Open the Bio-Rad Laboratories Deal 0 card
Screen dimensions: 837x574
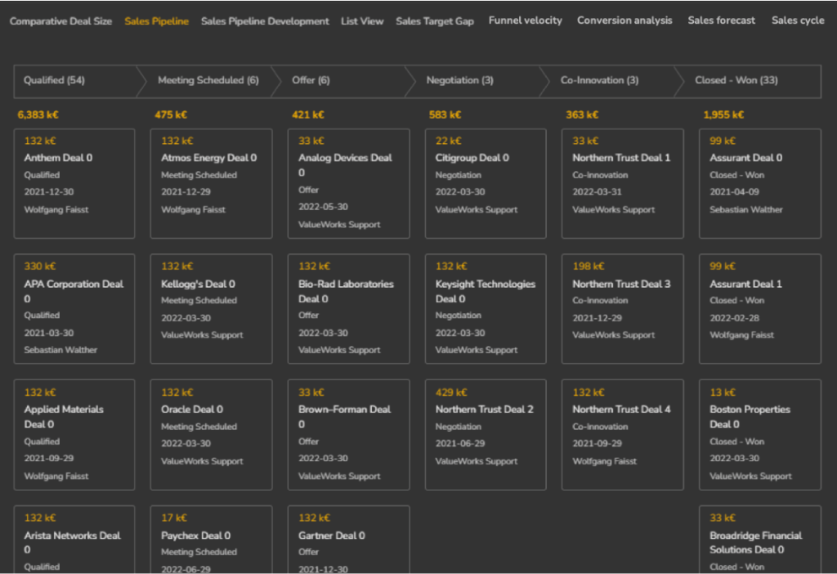pyautogui.click(x=348, y=308)
